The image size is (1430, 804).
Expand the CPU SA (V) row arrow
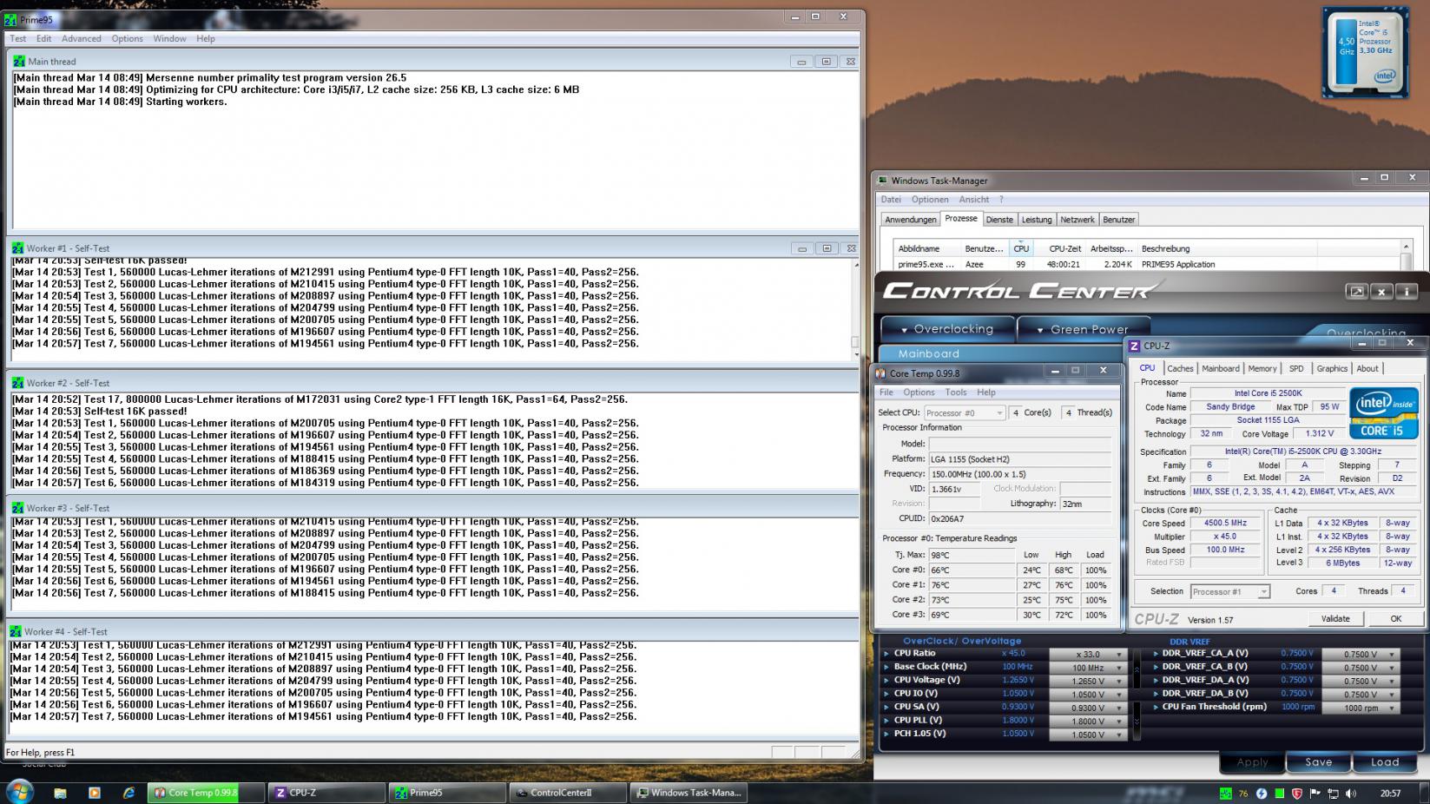pos(886,707)
